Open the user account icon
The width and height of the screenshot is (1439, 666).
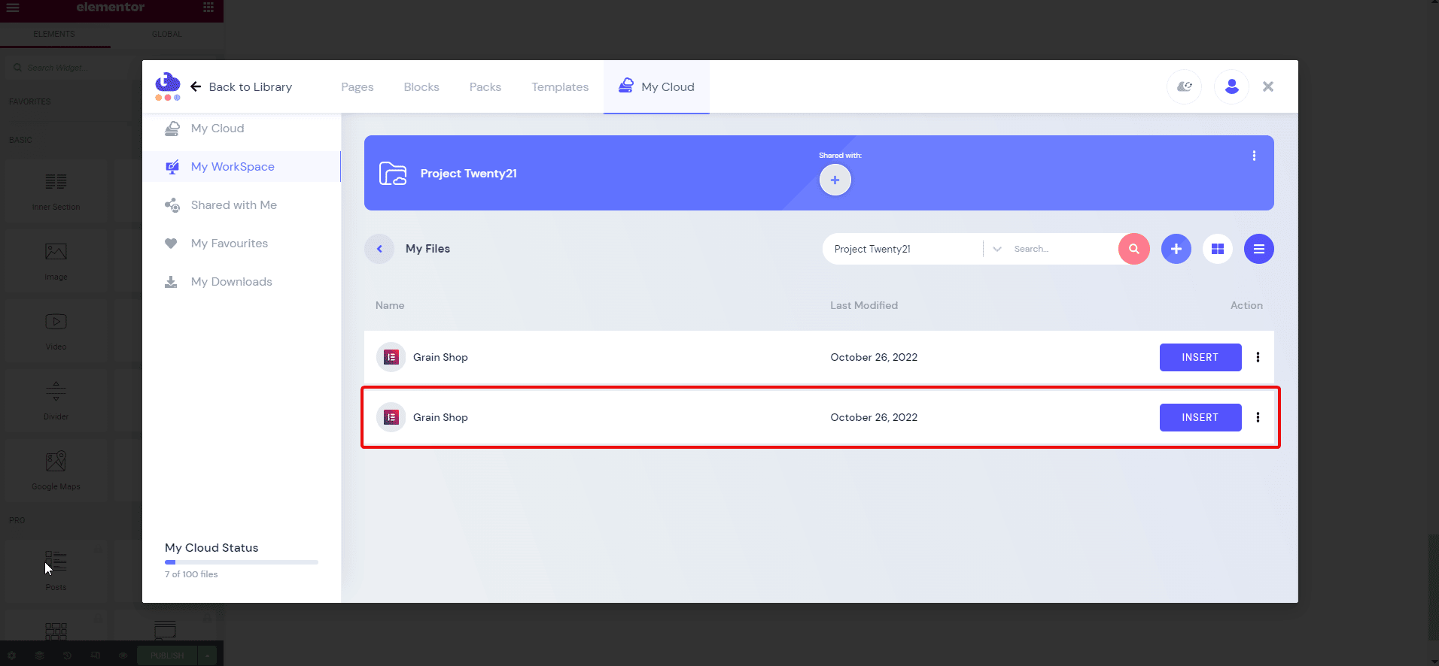[1232, 87]
